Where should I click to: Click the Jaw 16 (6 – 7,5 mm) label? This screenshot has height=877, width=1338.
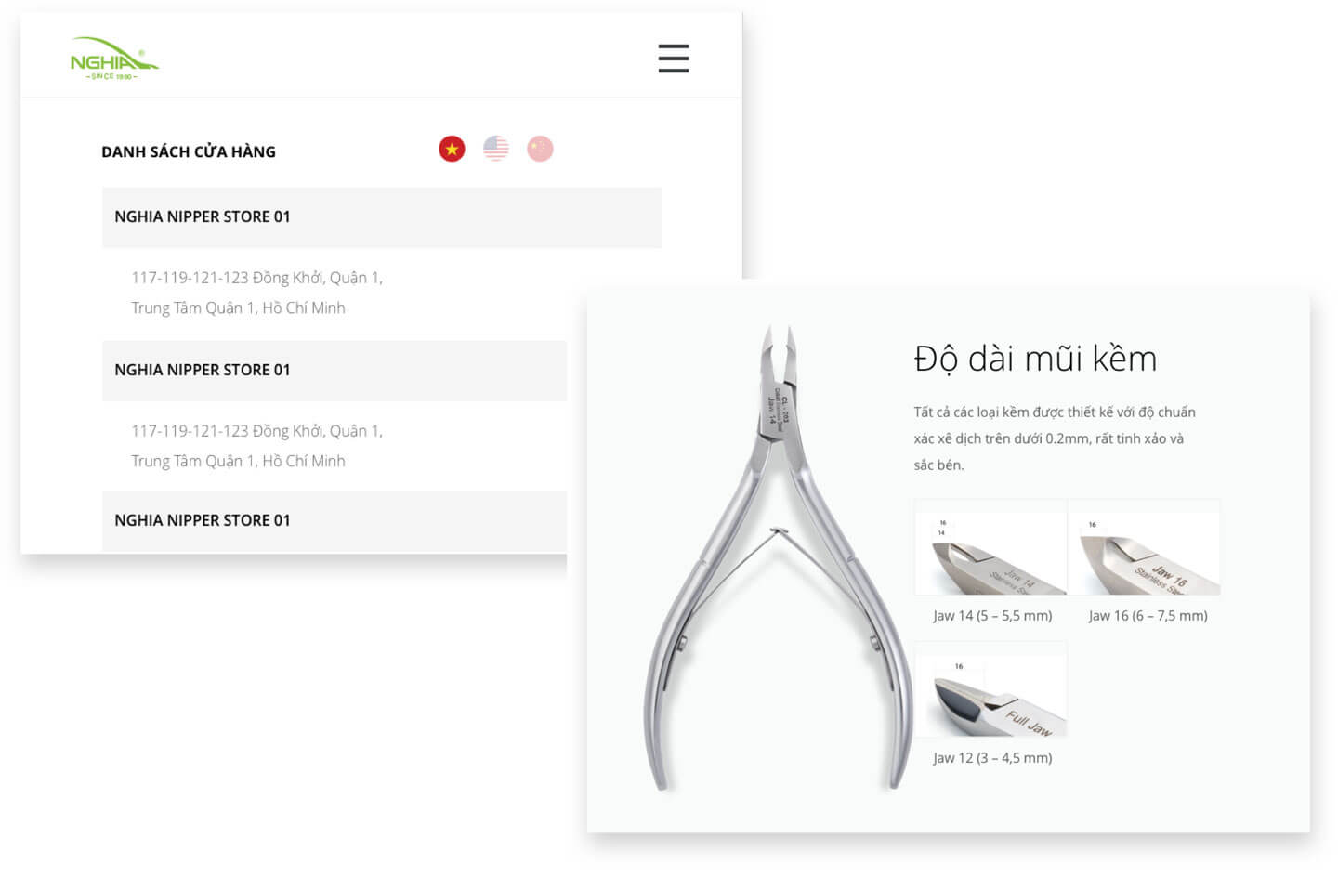pos(1148,616)
